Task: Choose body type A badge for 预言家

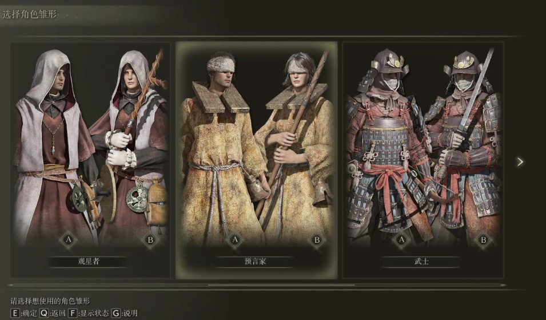Action: [x=235, y=240]
